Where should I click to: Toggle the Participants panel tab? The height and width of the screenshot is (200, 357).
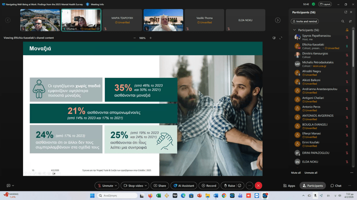click(313, 185)
